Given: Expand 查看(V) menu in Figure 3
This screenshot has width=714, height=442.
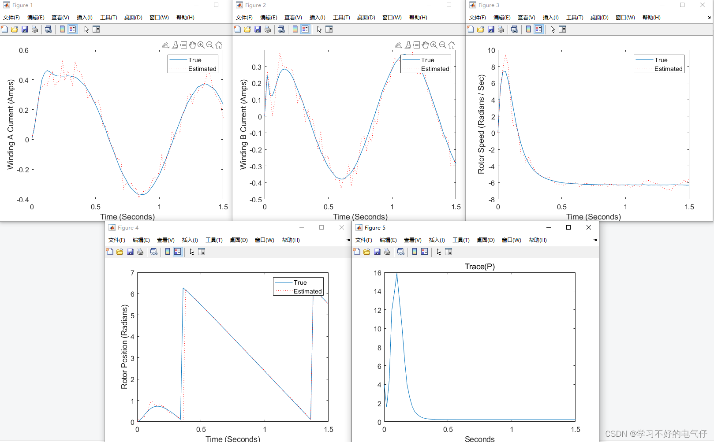Looking at the screenshot, I should 526,18.
